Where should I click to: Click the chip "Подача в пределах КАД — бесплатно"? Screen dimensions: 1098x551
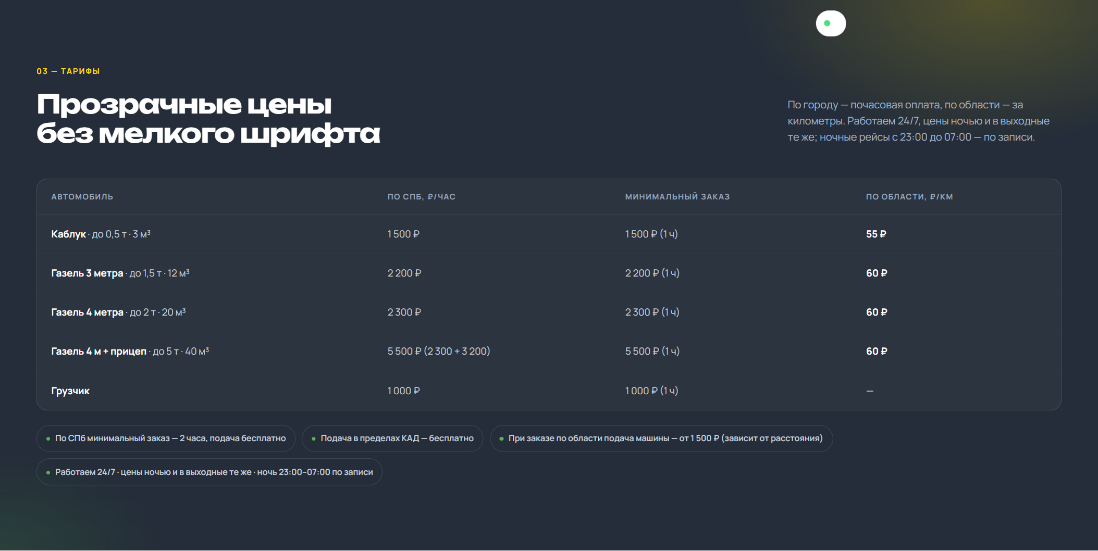392,439
